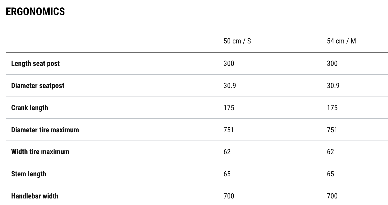Click tire width 62 in the S column
388x205 pixels.
pyautogui.click(x=227, y=152)
